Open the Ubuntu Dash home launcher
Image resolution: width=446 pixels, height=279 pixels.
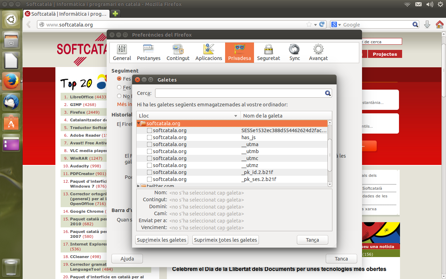[11, 20]
